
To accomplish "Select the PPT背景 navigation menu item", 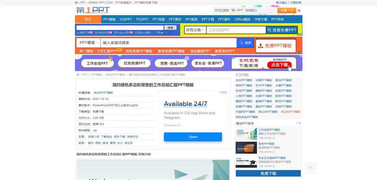I will click(x=158, y=19).
